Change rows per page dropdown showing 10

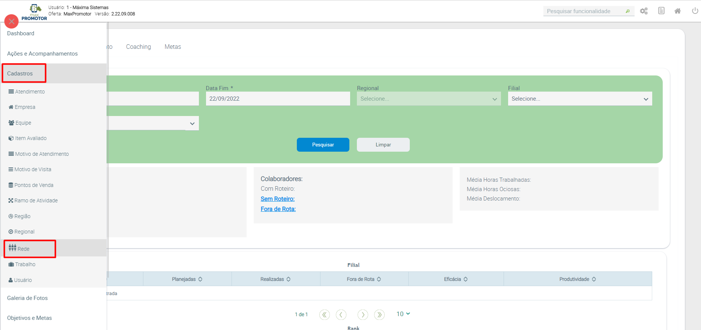click(x=403, y=314)
